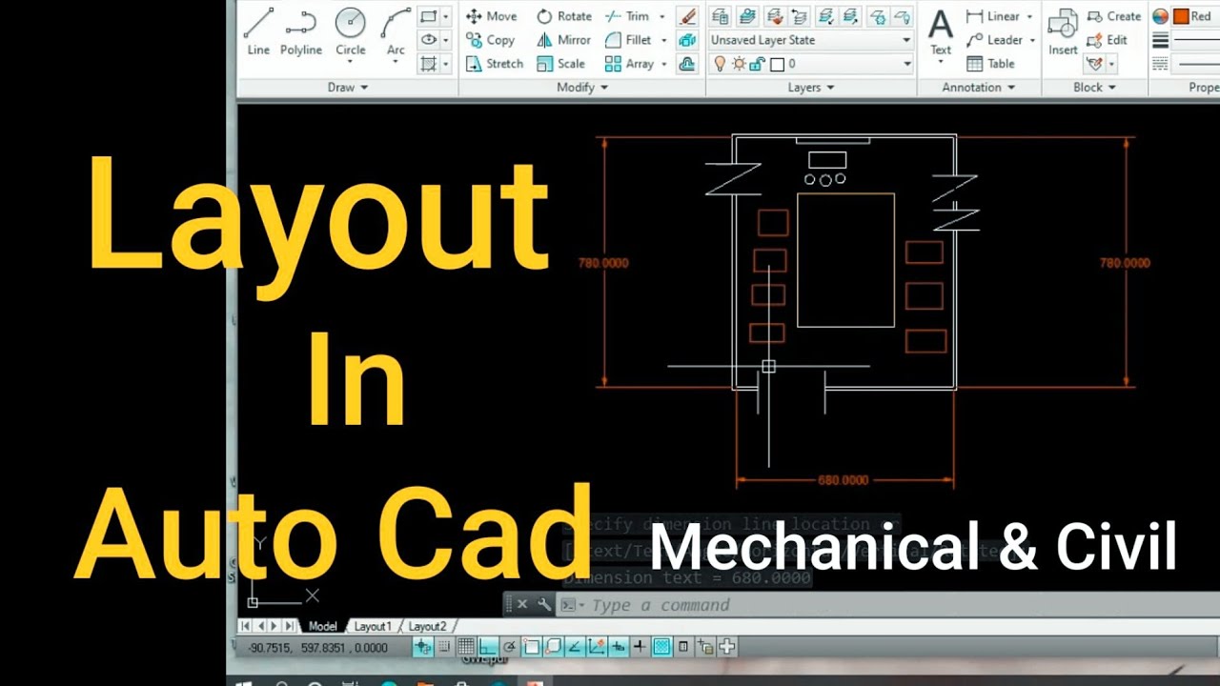Select the Polyline tool

point(301,30)
